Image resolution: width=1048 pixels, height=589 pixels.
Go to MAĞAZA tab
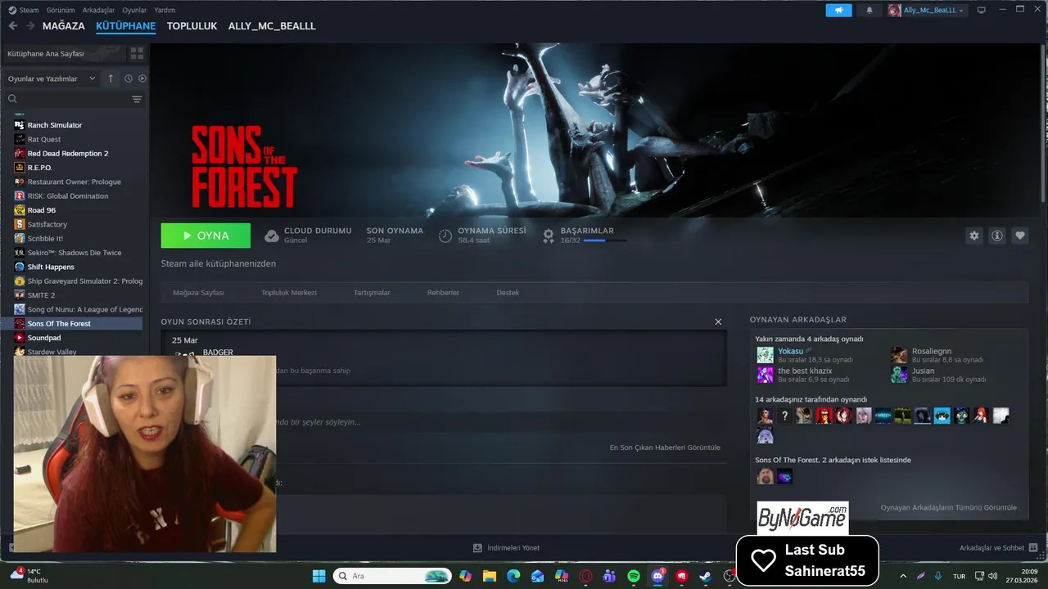point(64,26)
